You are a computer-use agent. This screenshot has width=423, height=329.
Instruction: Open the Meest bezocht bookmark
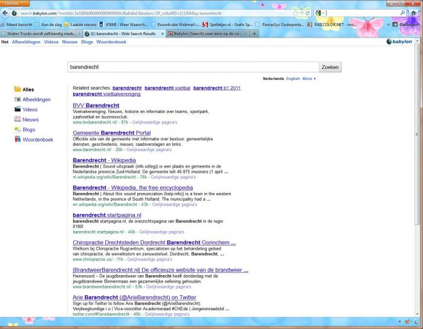tap(16, 25)
